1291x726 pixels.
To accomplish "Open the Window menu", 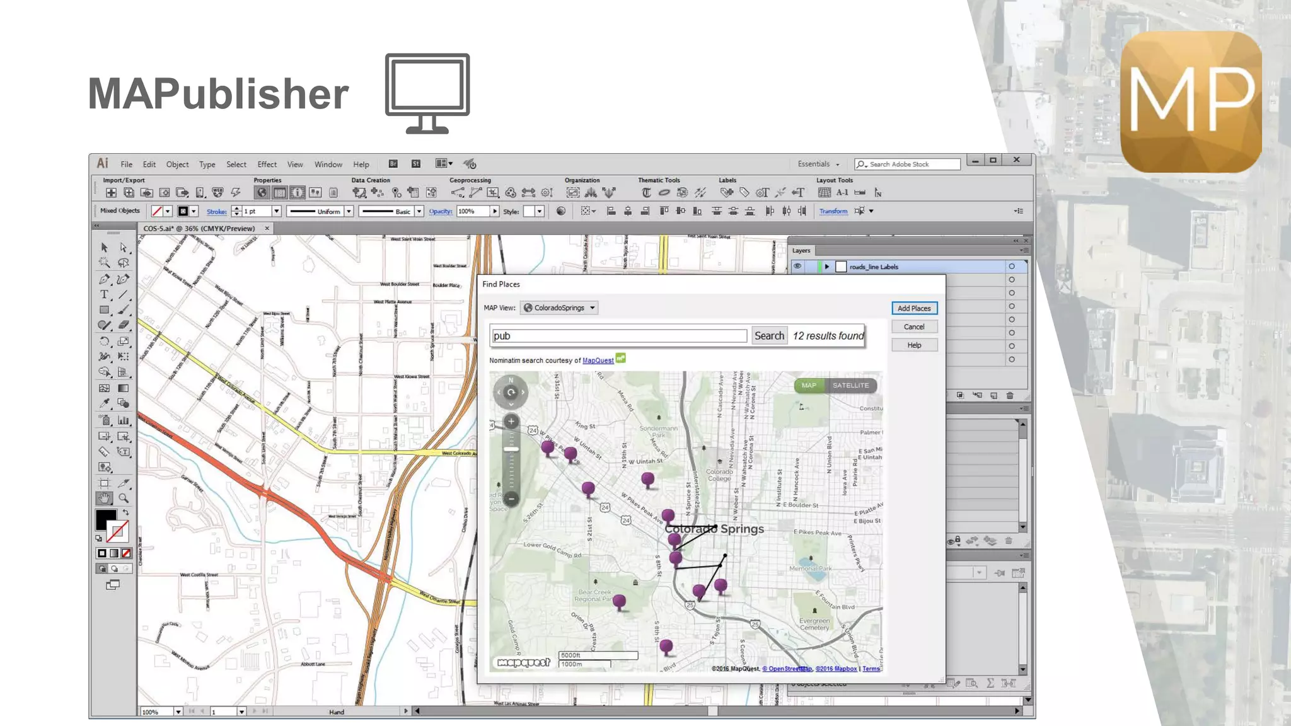I will click(328, 164).
